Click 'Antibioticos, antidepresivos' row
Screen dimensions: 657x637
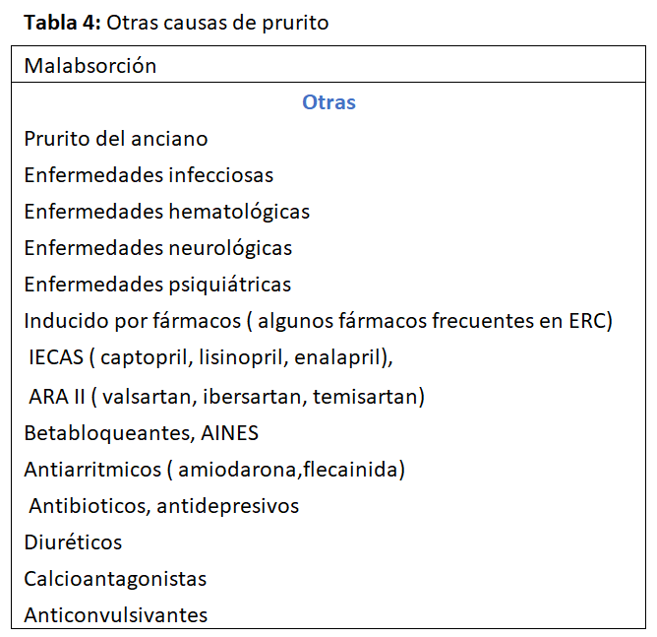[x=163, y=506]
